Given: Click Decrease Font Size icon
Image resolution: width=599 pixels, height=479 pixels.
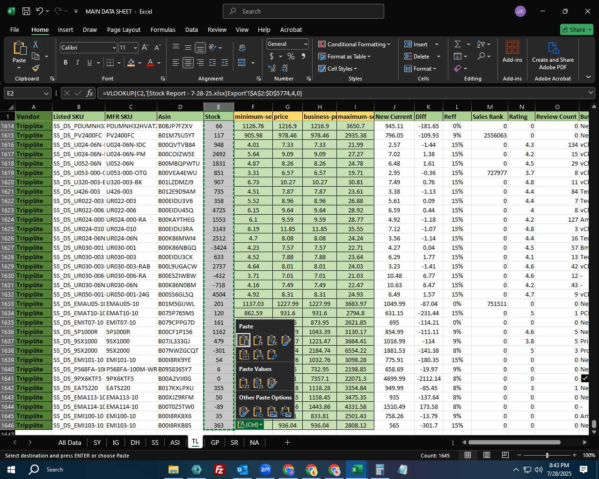Looking at the screenshot, I should [157, 48].
